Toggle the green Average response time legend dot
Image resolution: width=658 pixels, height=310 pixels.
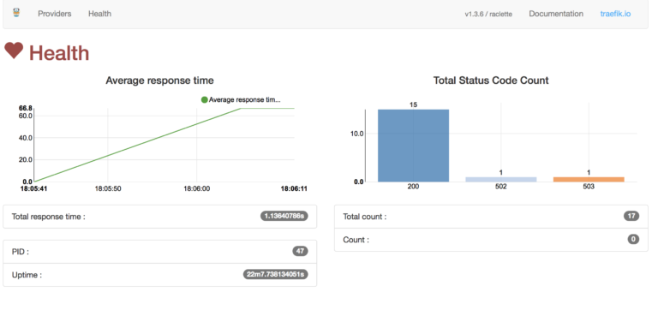[x=205, y=100]
